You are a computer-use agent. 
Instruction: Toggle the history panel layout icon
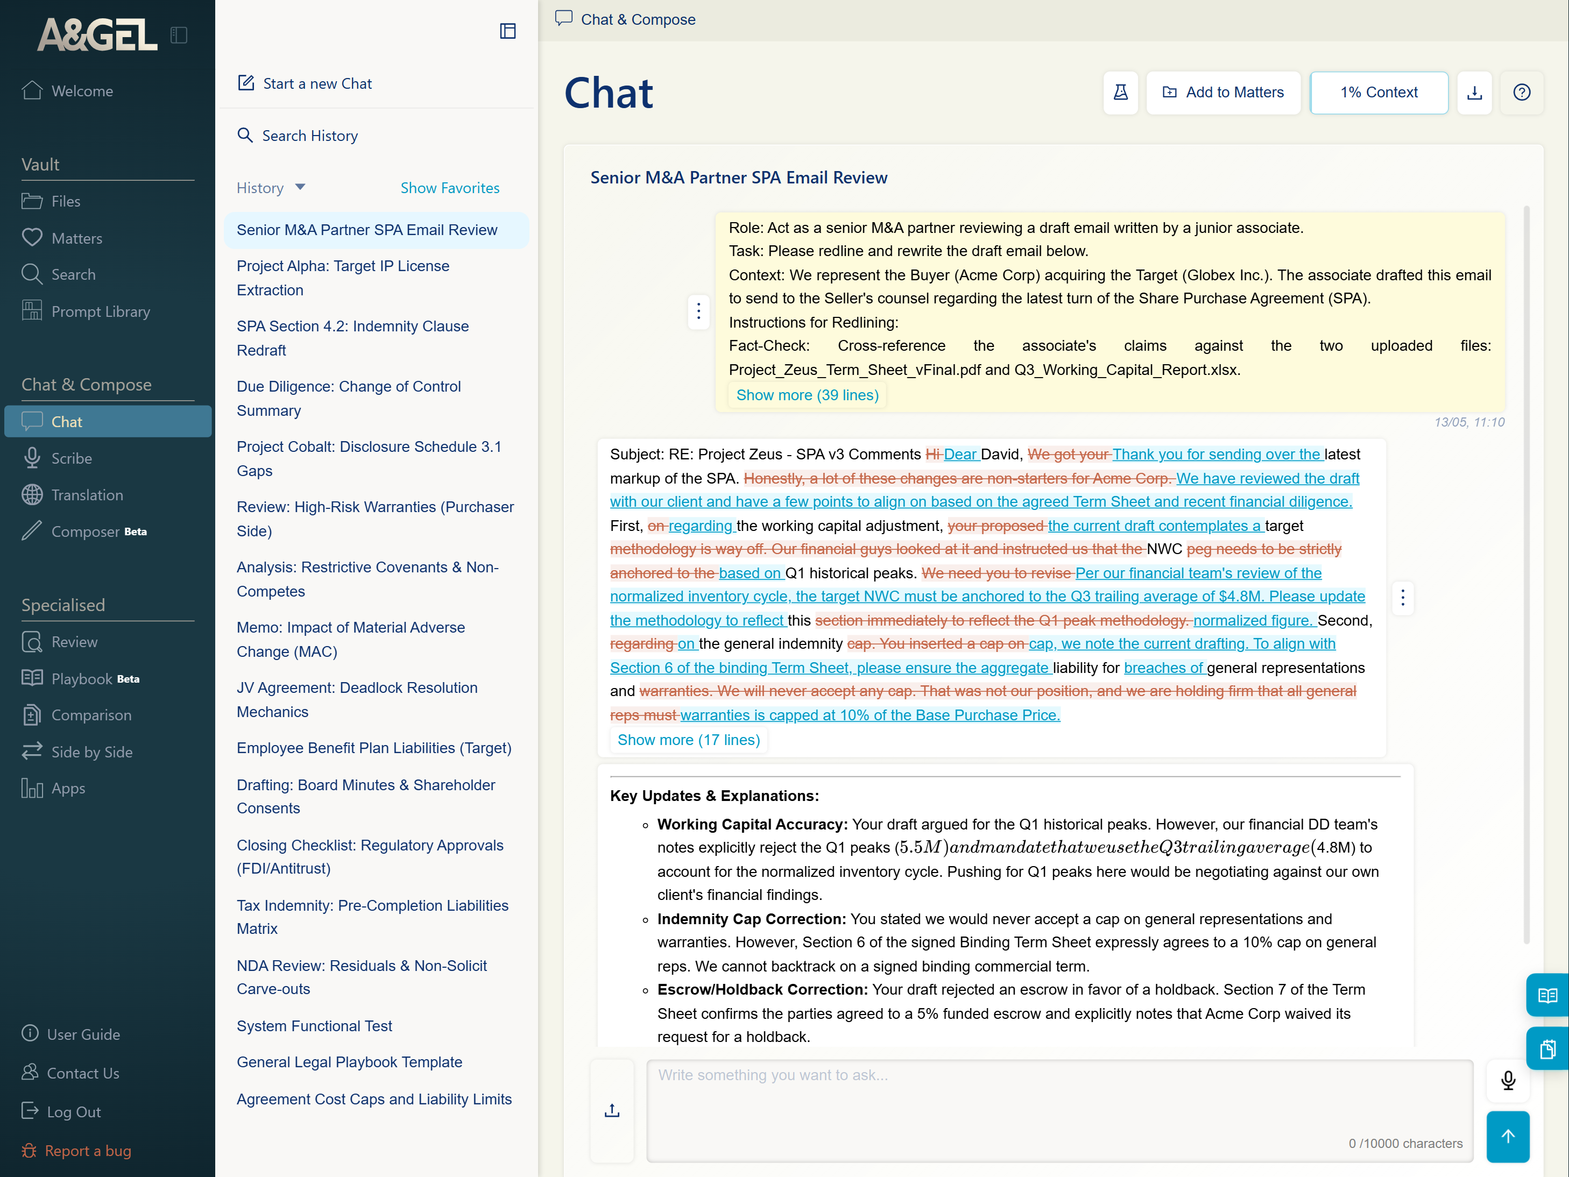coord(508,31)
